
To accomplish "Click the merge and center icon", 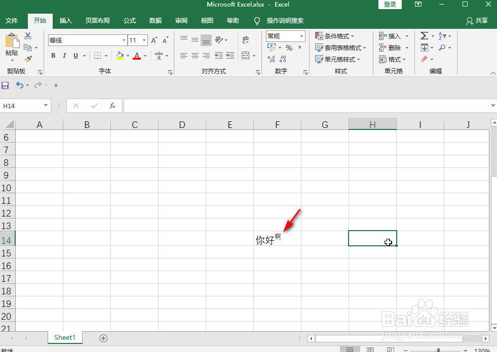I will coord(245,56).
